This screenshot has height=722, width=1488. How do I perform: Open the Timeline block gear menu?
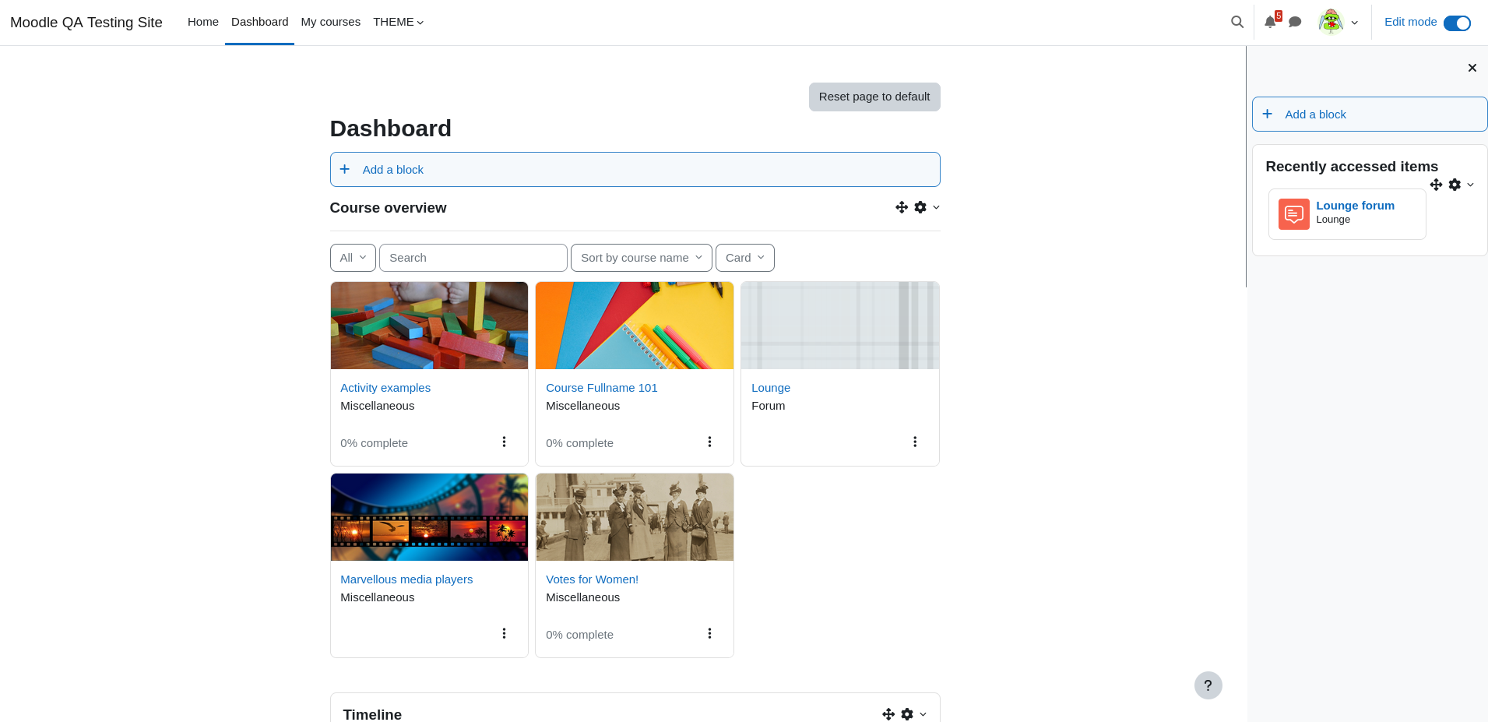tap(907, 714)
